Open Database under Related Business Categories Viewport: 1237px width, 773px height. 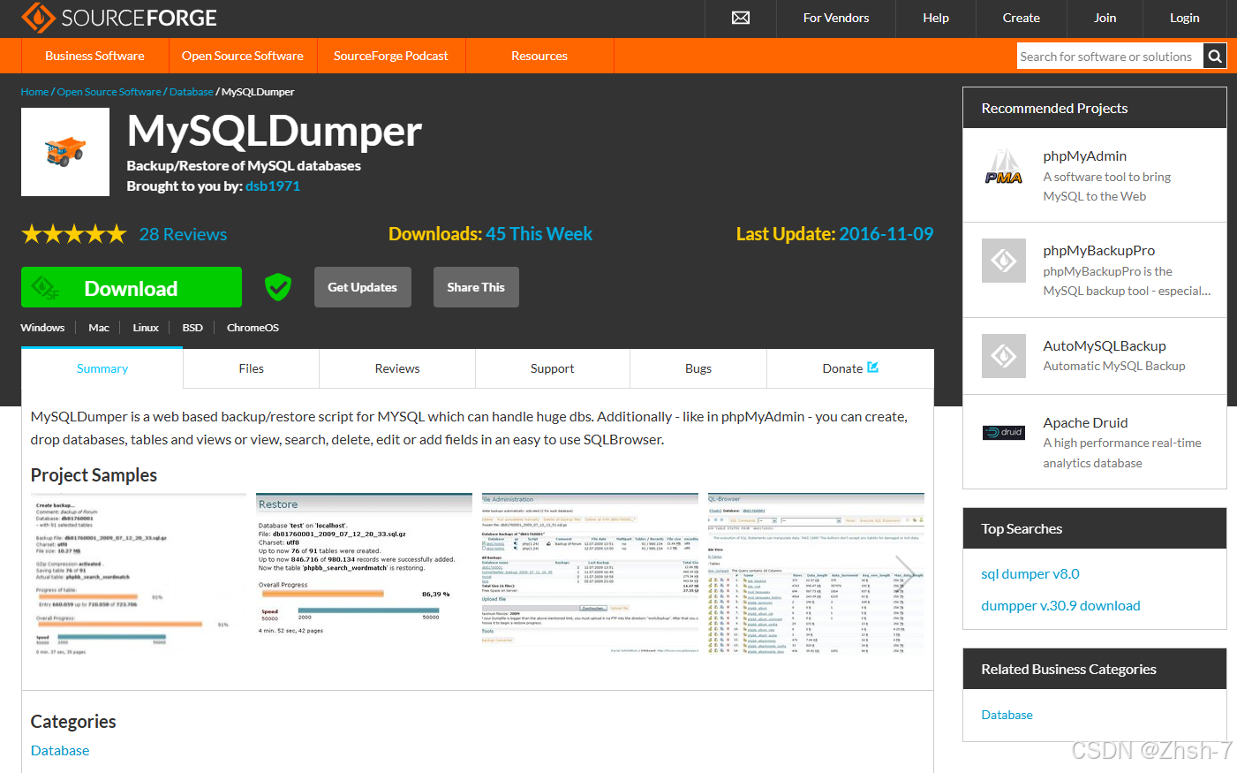click(x=1007, y=715)
